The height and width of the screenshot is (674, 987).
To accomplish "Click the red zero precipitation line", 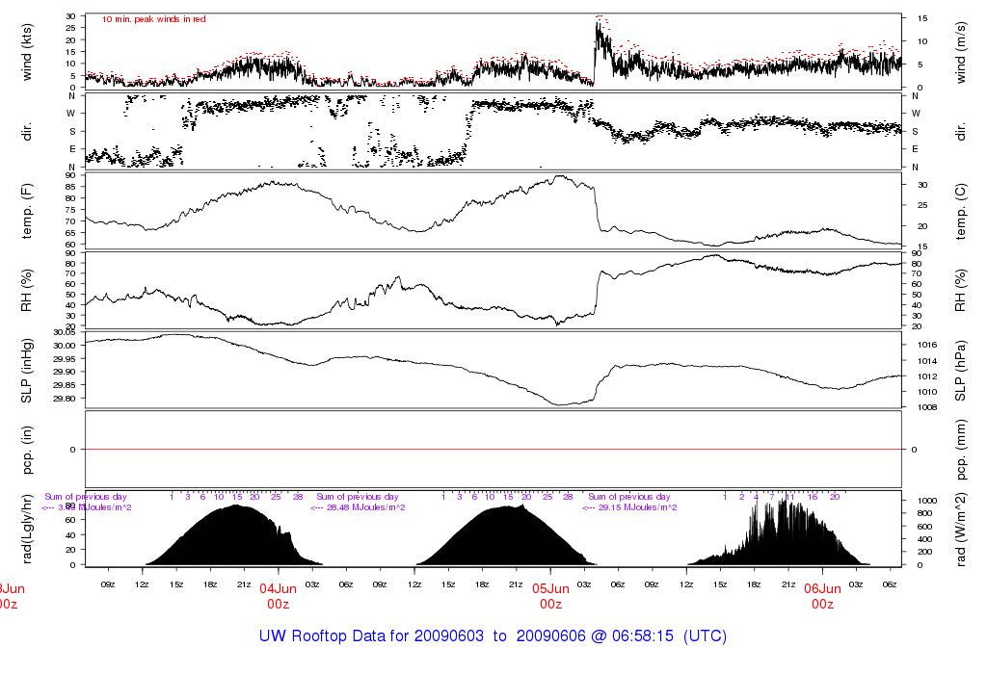I will (493, 450).
